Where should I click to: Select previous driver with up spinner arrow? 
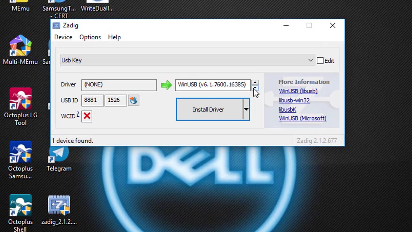pos(255,82)
